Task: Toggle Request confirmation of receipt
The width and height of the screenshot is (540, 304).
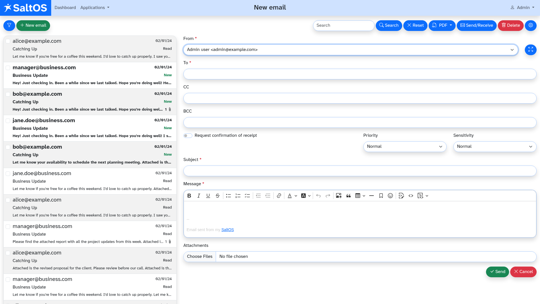Action: click(x=188, y=136)
